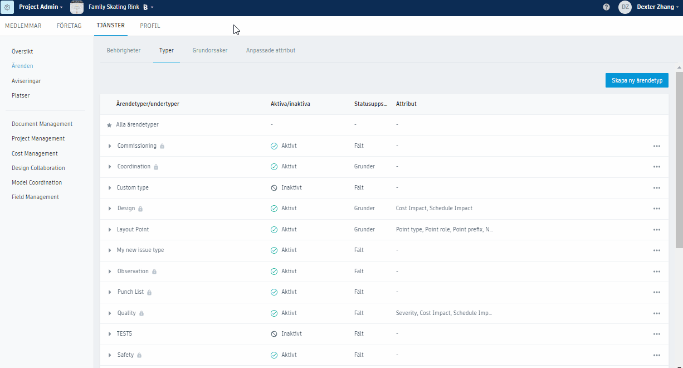Open more options for Design row
683x368 pixels.
657,209
